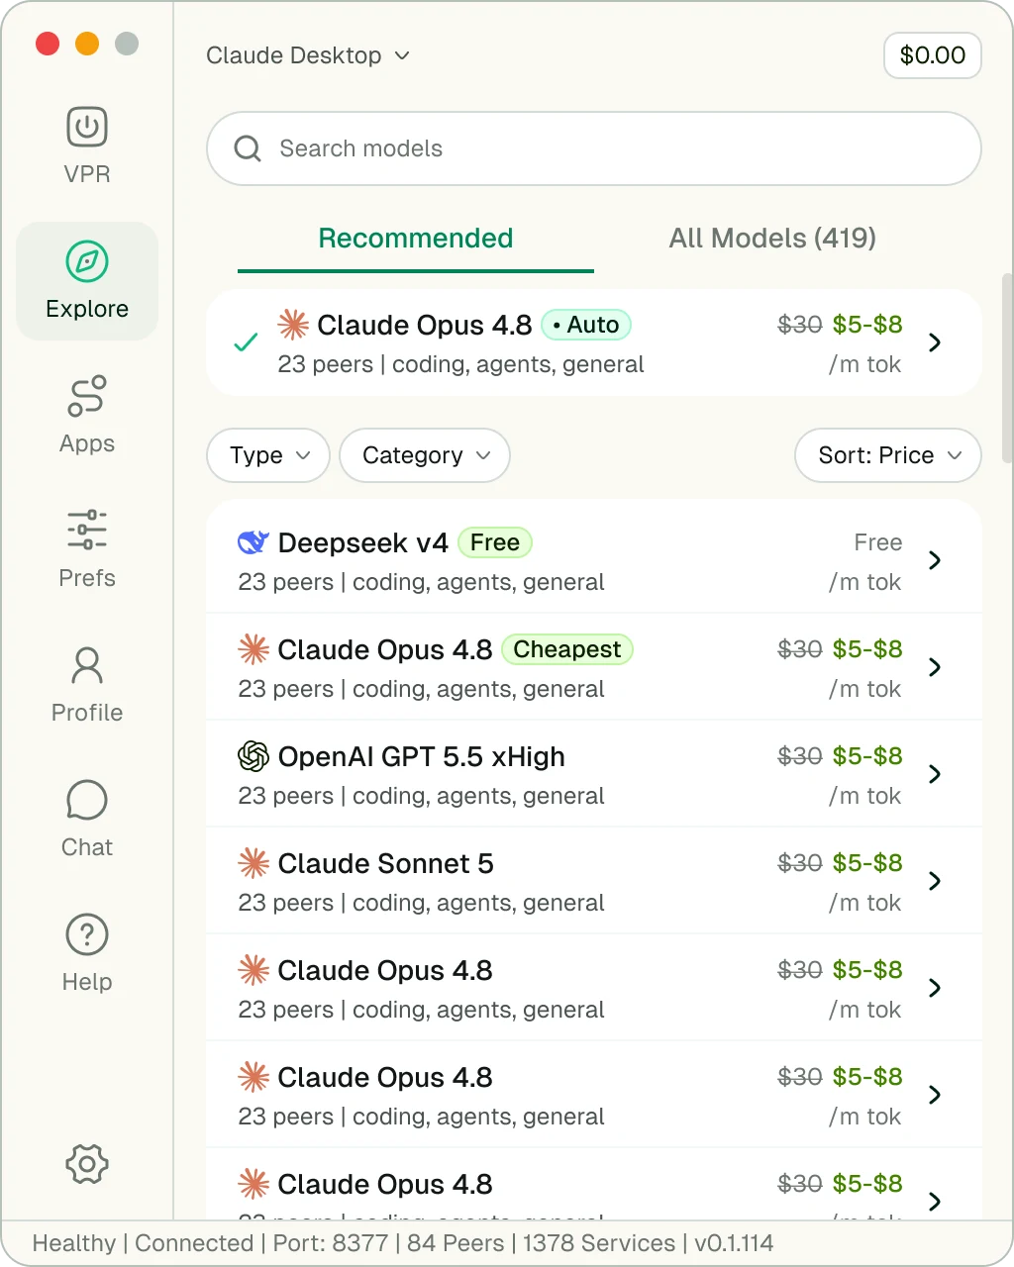Screen dimensions: 1014x1267
Task: Open Prefs sliders panel
Action: point(87,550)
